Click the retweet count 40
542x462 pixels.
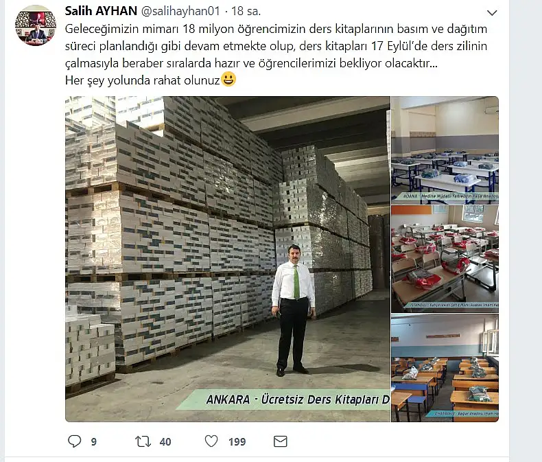coord(165,442)
